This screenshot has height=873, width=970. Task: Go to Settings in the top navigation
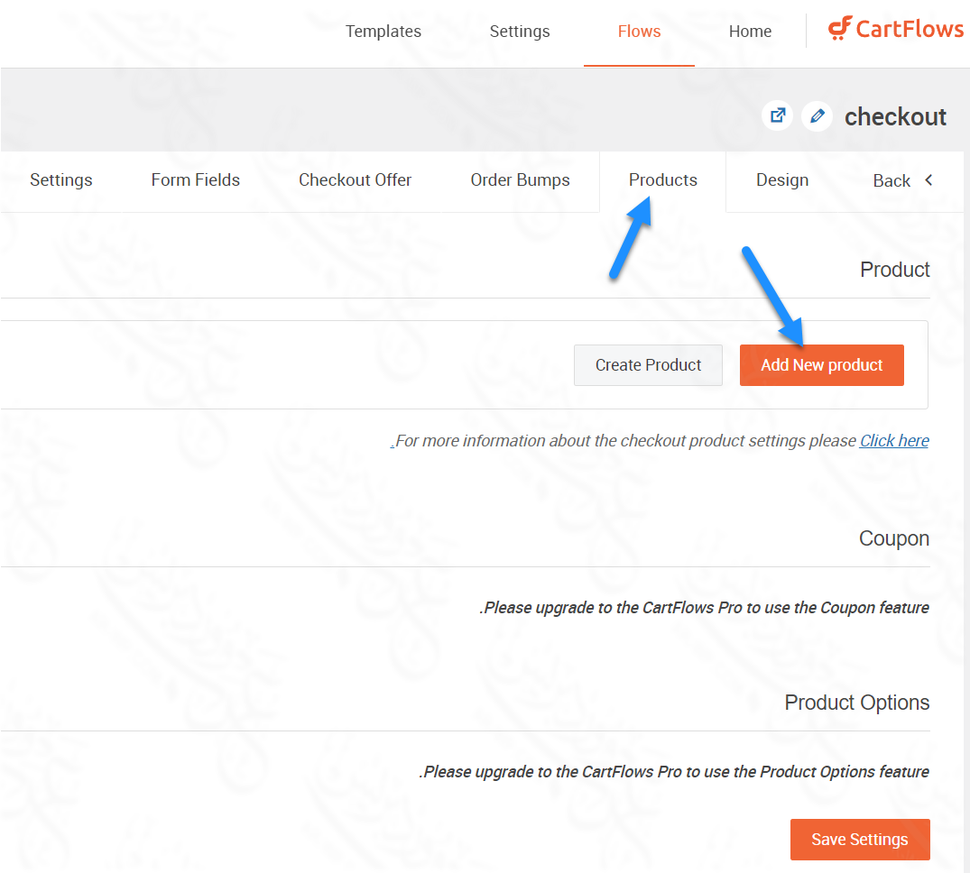pyautogui.click(x=519, y=32)
